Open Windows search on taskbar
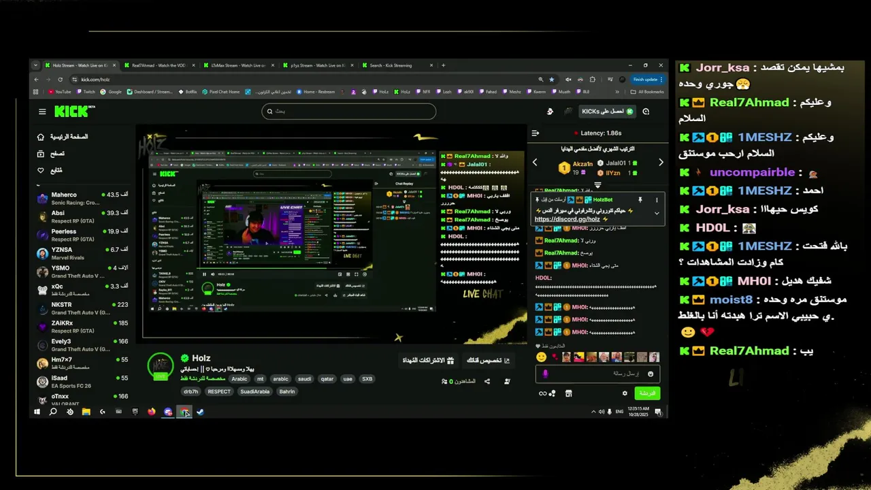Viewport: 871px width, 490px height. pyautogui.click(x=53, y=412)
